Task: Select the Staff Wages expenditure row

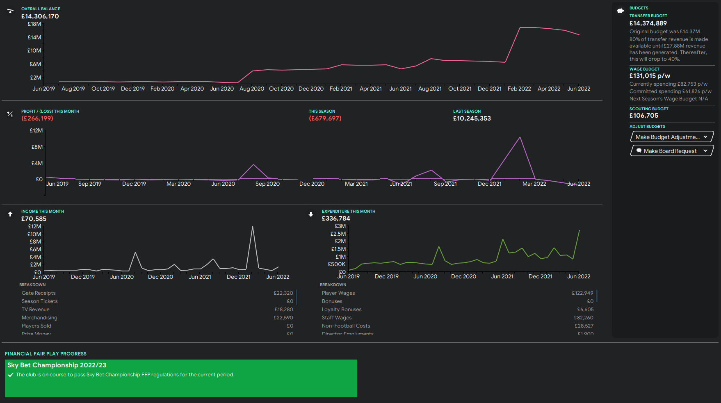Action: click(x=458, y=318)
